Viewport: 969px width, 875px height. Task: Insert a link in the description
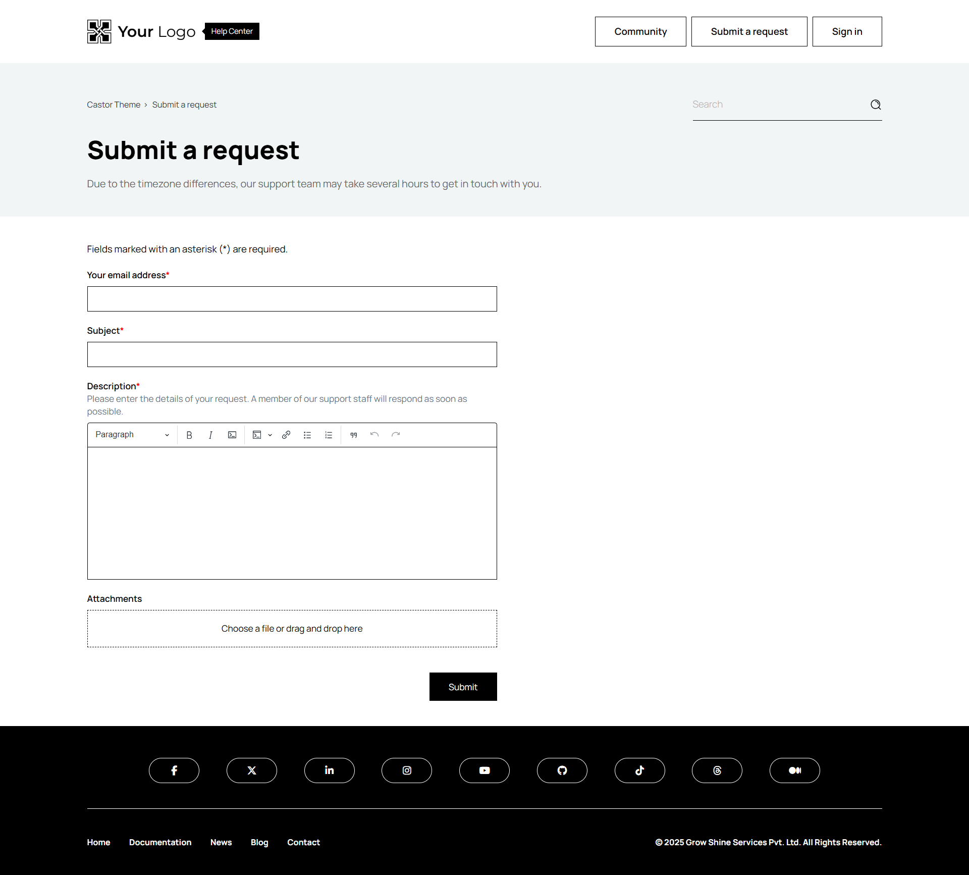coord(286,435)
